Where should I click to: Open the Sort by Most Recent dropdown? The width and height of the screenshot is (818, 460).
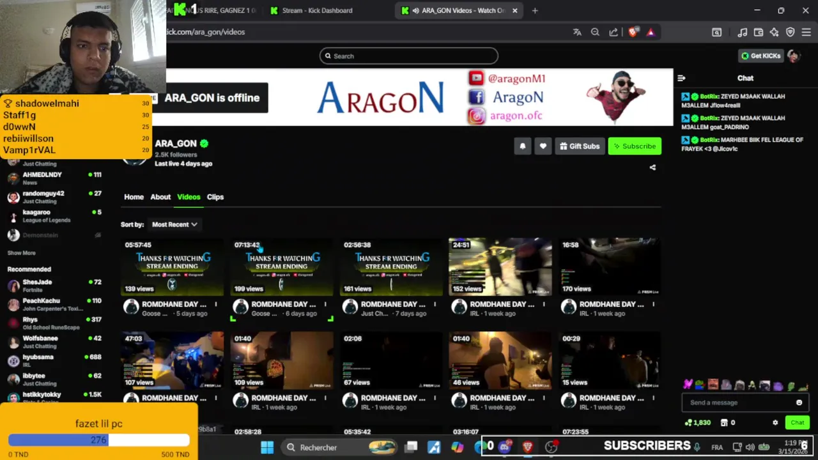tap(174, 224)
